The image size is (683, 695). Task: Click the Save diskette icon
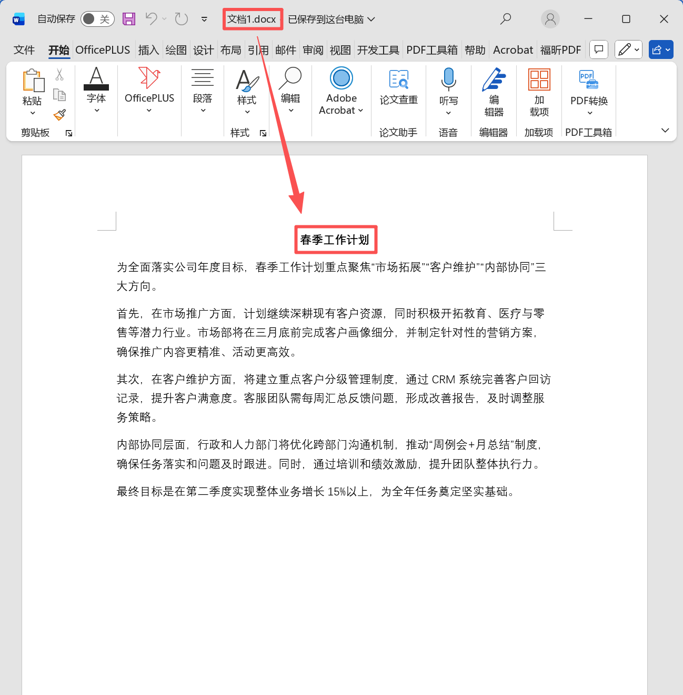(x=128, y=18)
